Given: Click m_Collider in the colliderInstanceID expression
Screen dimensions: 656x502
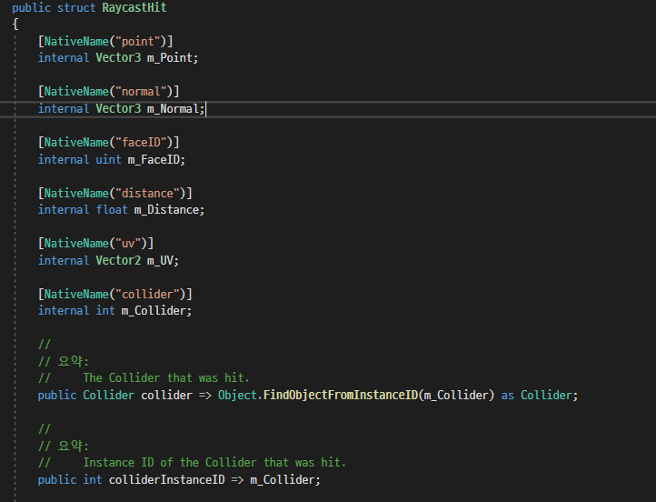Looking at the screenshot, I should (283, 480).
